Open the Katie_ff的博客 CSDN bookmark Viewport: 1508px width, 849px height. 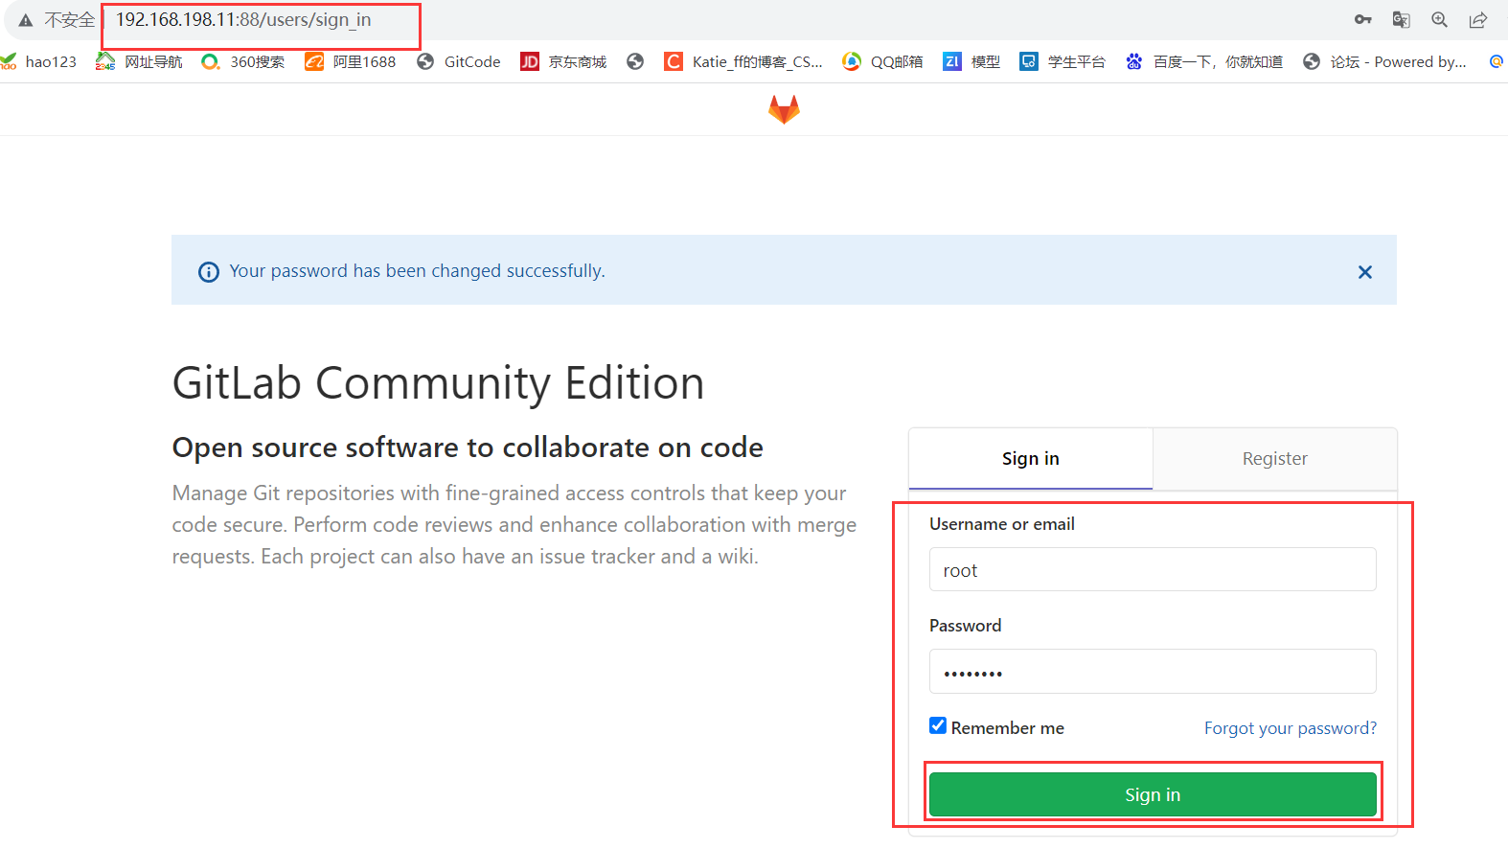[x=743, y=61]
